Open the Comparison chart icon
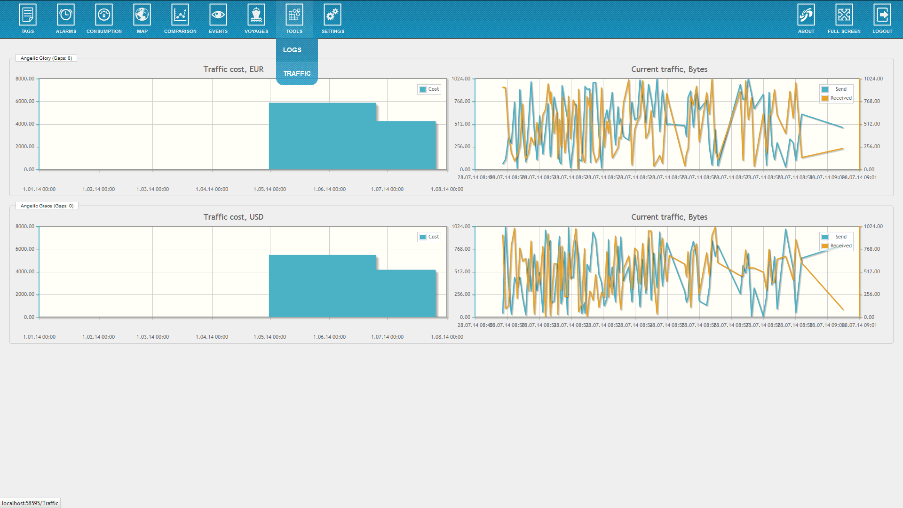This screenshot has width=903, height=508. (x=180, y=15)
